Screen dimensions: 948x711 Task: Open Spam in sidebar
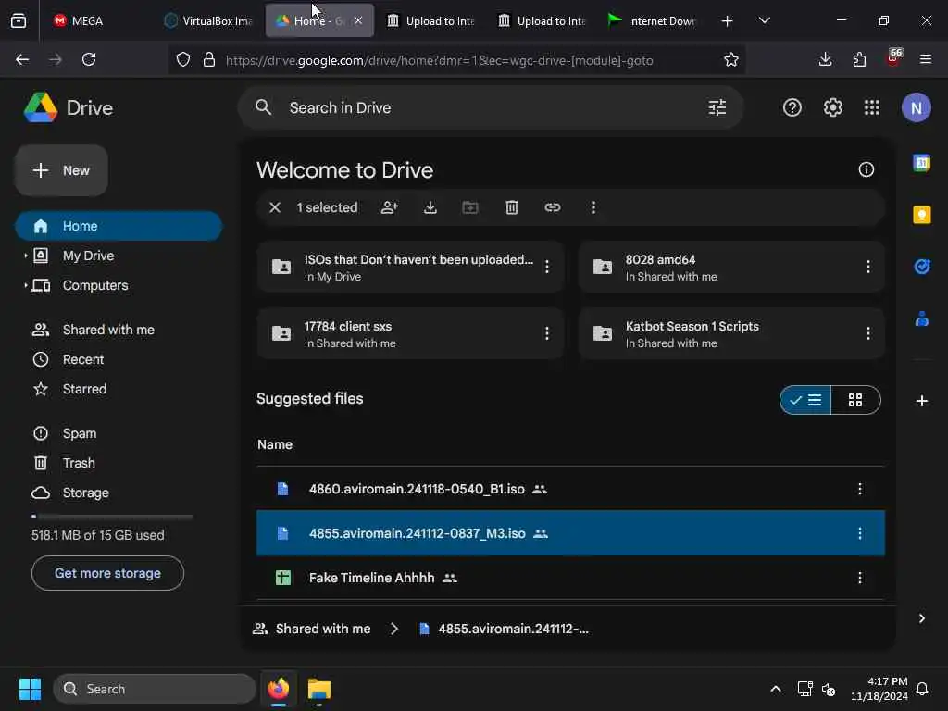pos(80,433)
